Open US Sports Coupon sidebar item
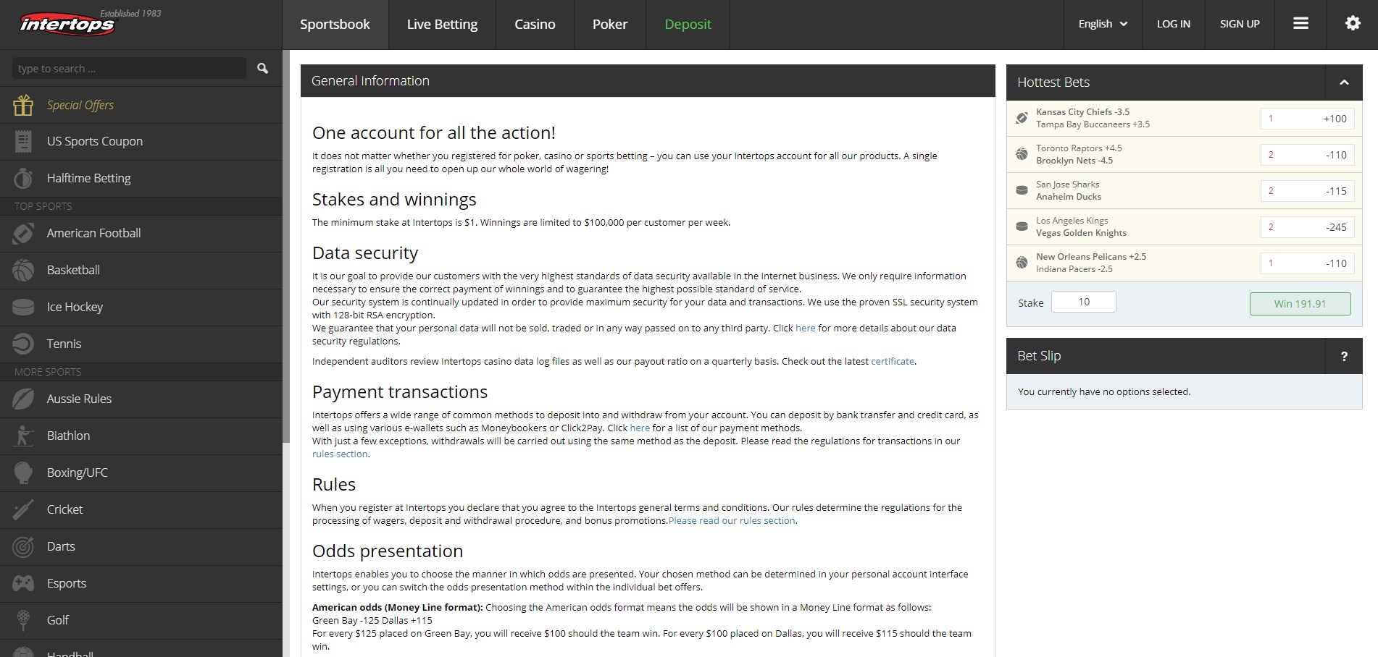 pyautogui.click(x=141, y=142)
